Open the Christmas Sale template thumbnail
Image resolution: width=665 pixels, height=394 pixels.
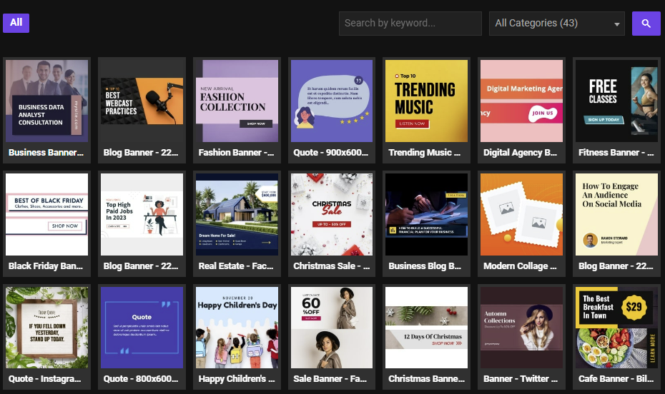coord(332,214)
